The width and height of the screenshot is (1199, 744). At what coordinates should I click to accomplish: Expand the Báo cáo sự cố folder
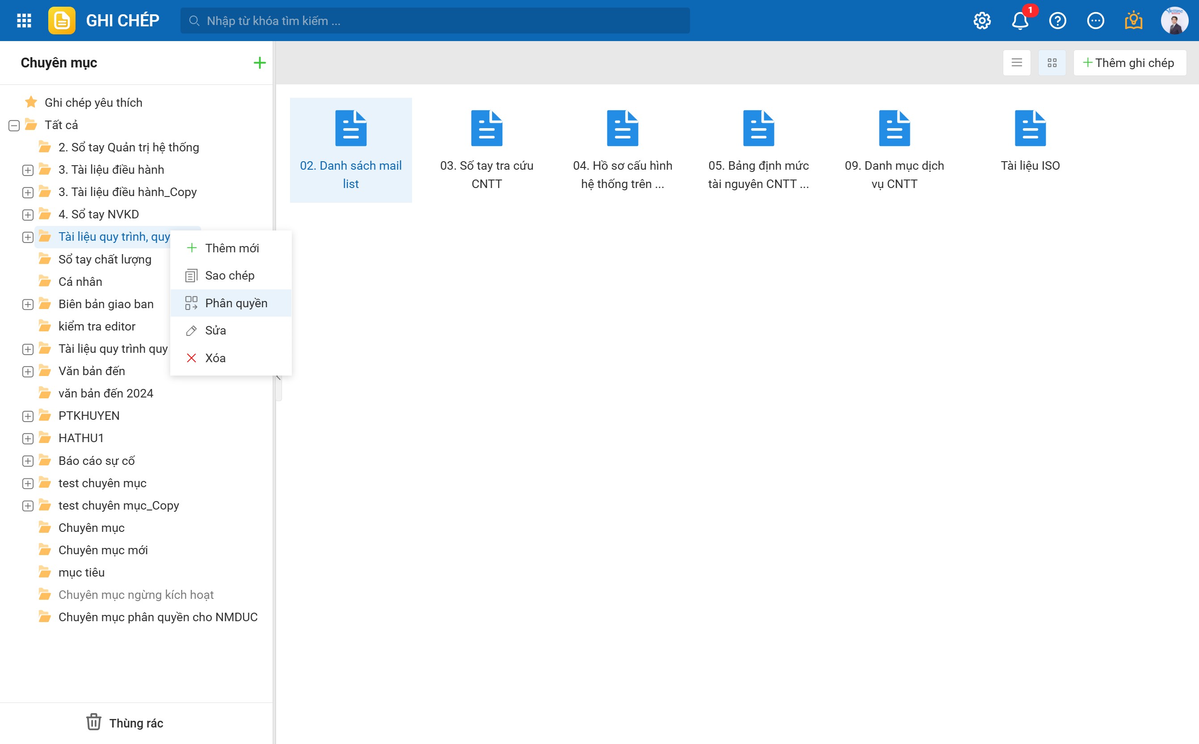coord(28,461)
